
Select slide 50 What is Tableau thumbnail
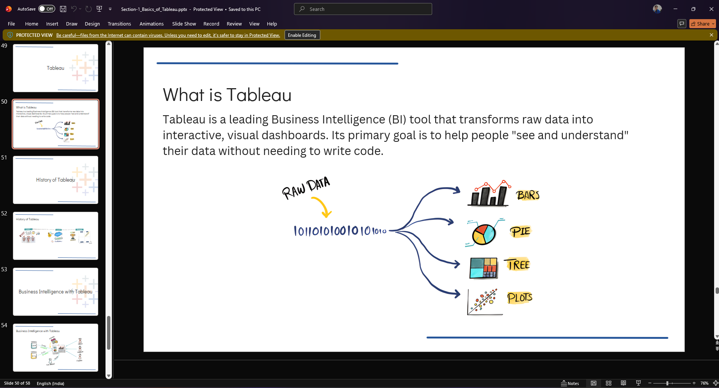pos(56,124)
